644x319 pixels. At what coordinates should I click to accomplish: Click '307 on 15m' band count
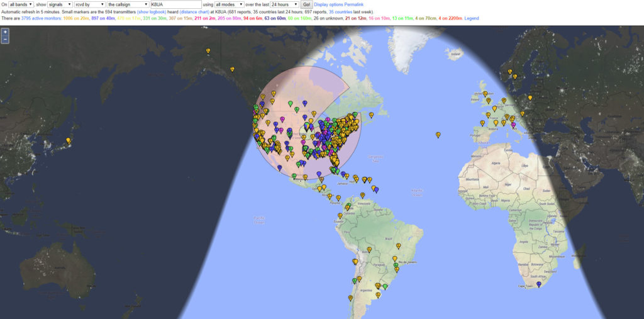(180, 18)
